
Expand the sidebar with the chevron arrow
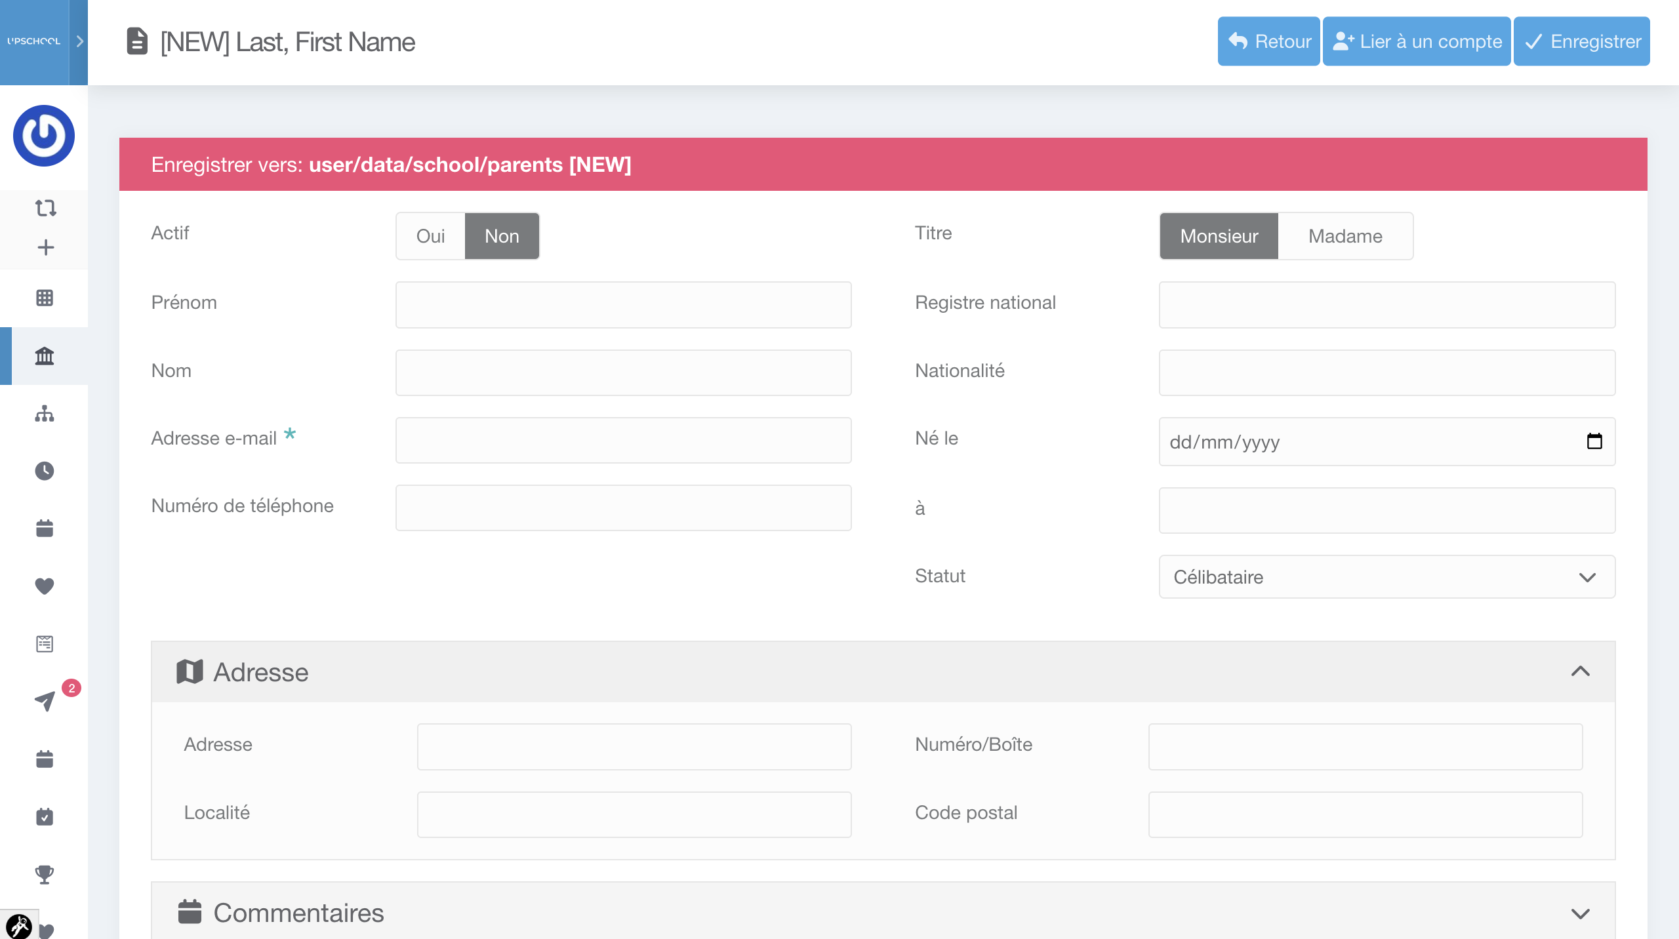(x=79, y=42)
